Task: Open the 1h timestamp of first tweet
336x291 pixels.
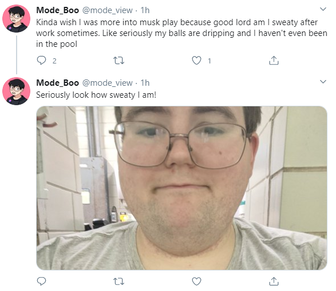Action: (145, 10)
